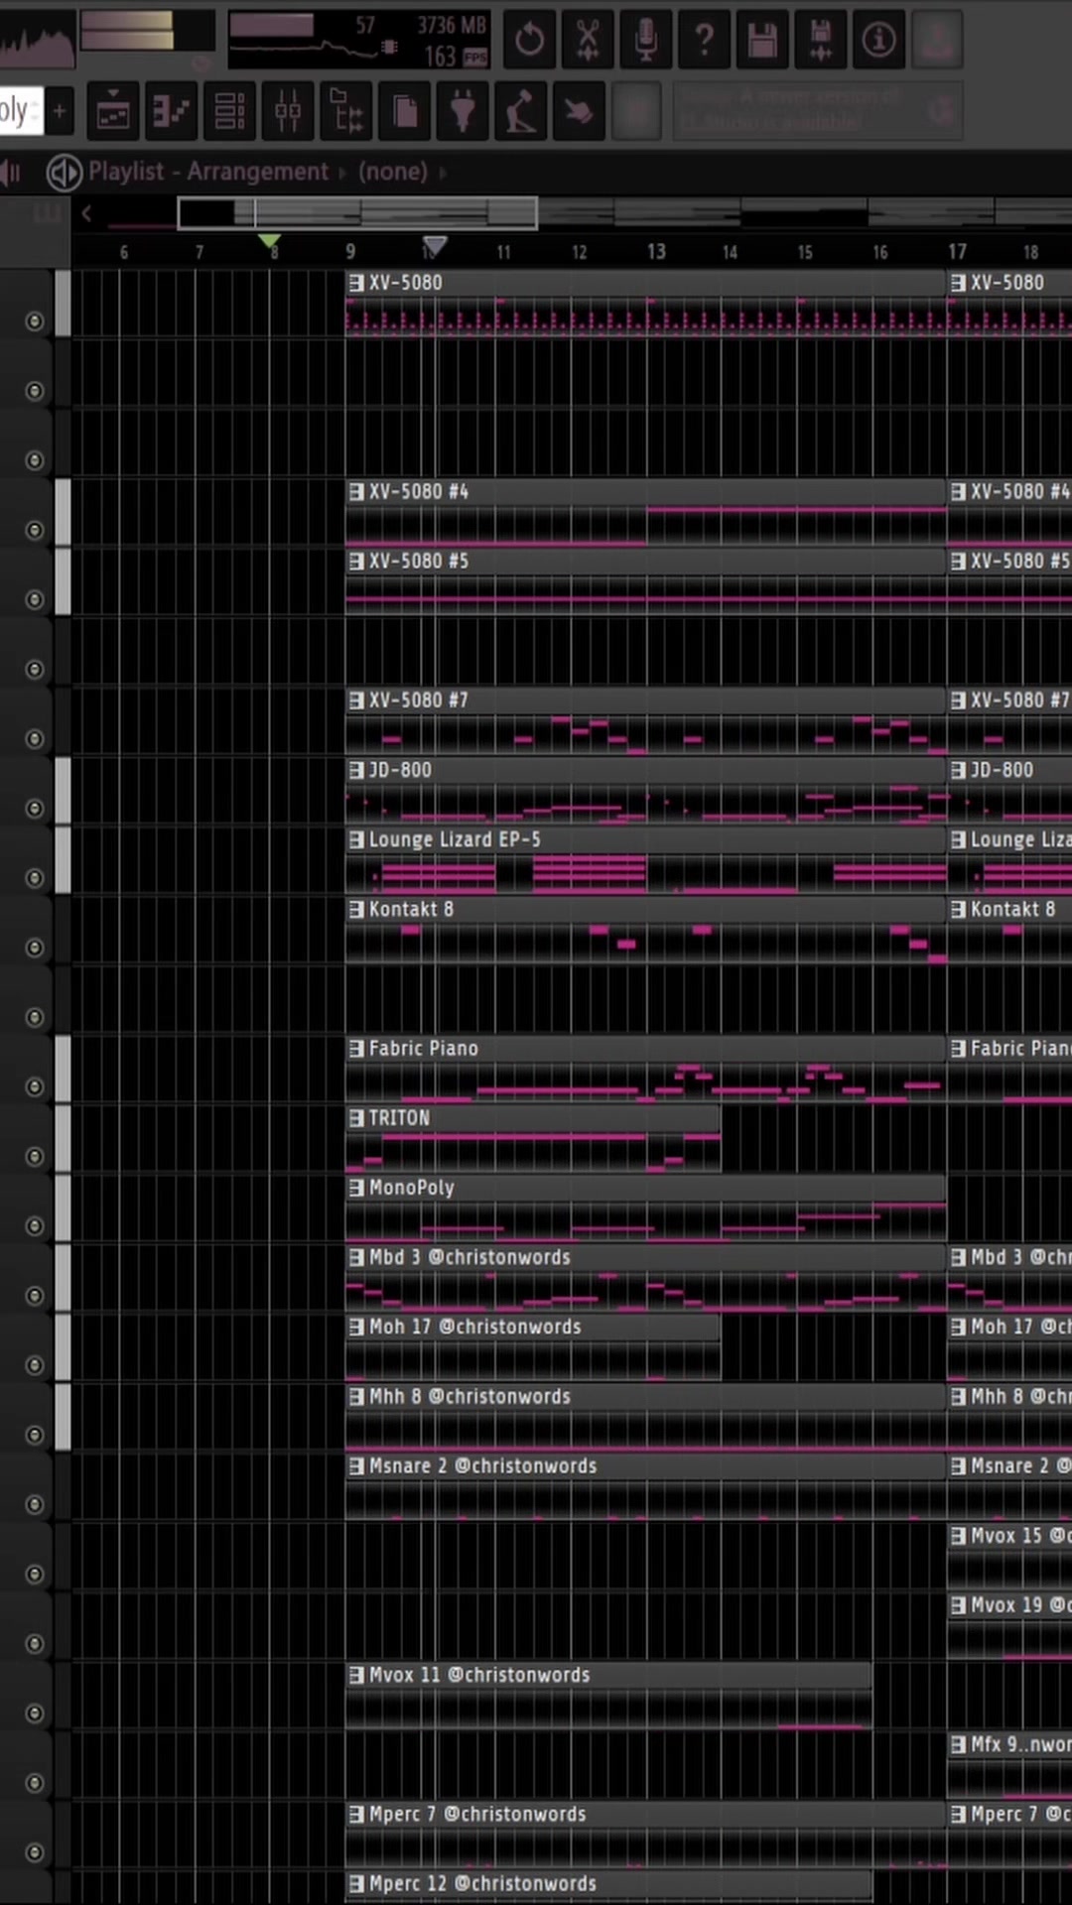Mute the Fabric Piano track
This screenshot has height=1905, width=1072.
click(x=35, y=1086)
